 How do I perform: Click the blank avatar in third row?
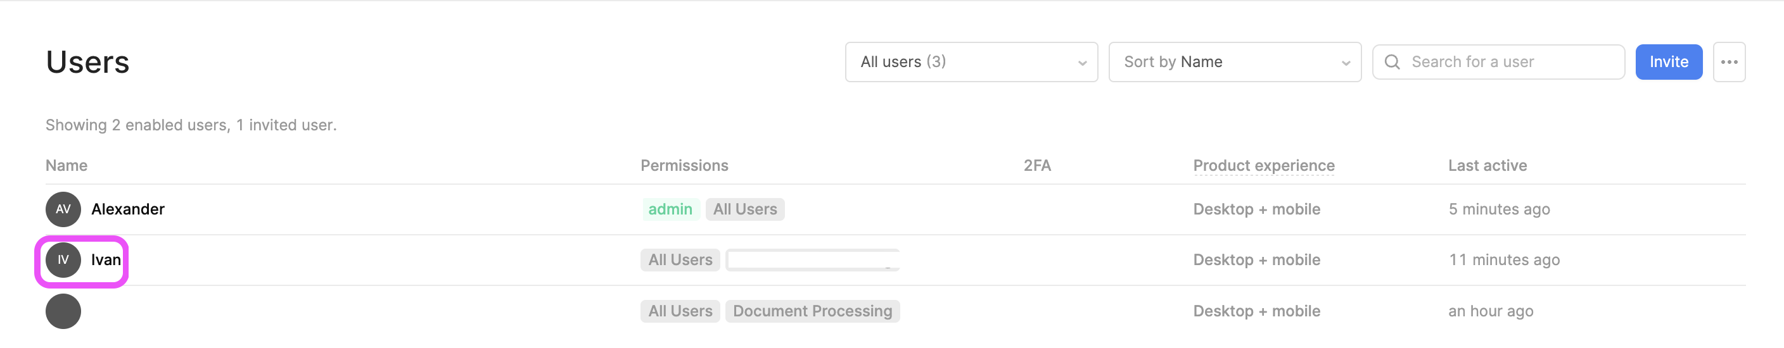pyautogui.click(x=63, y=311)
